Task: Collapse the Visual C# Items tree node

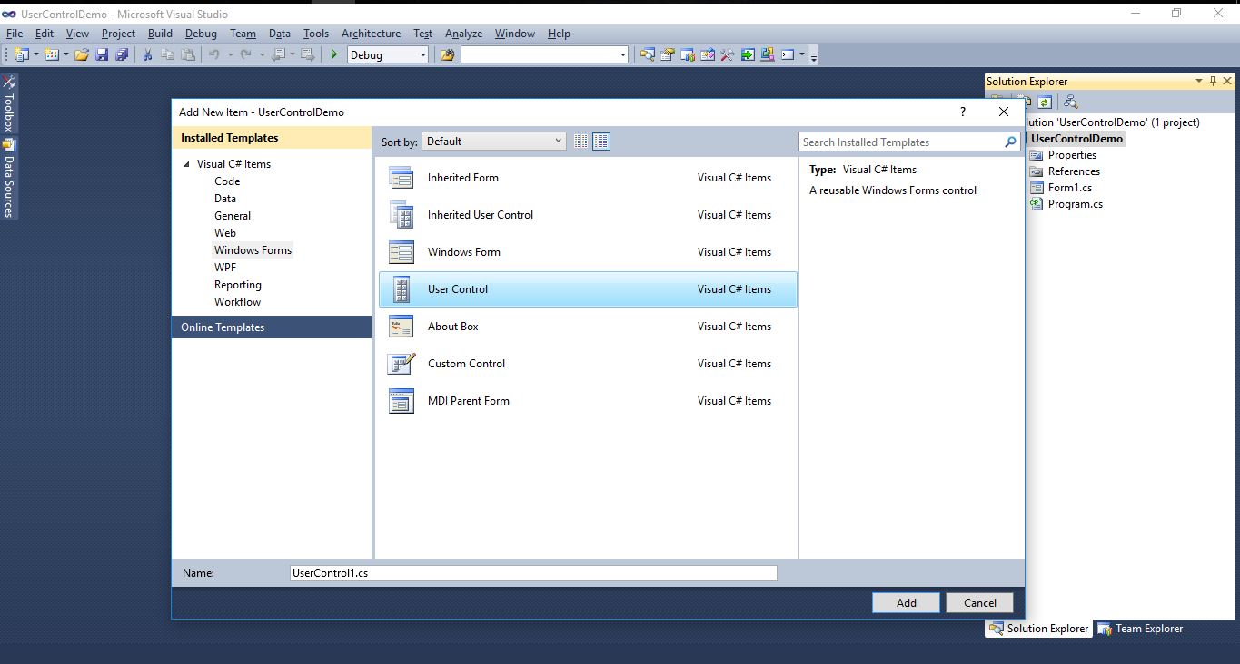Action: 187,164
